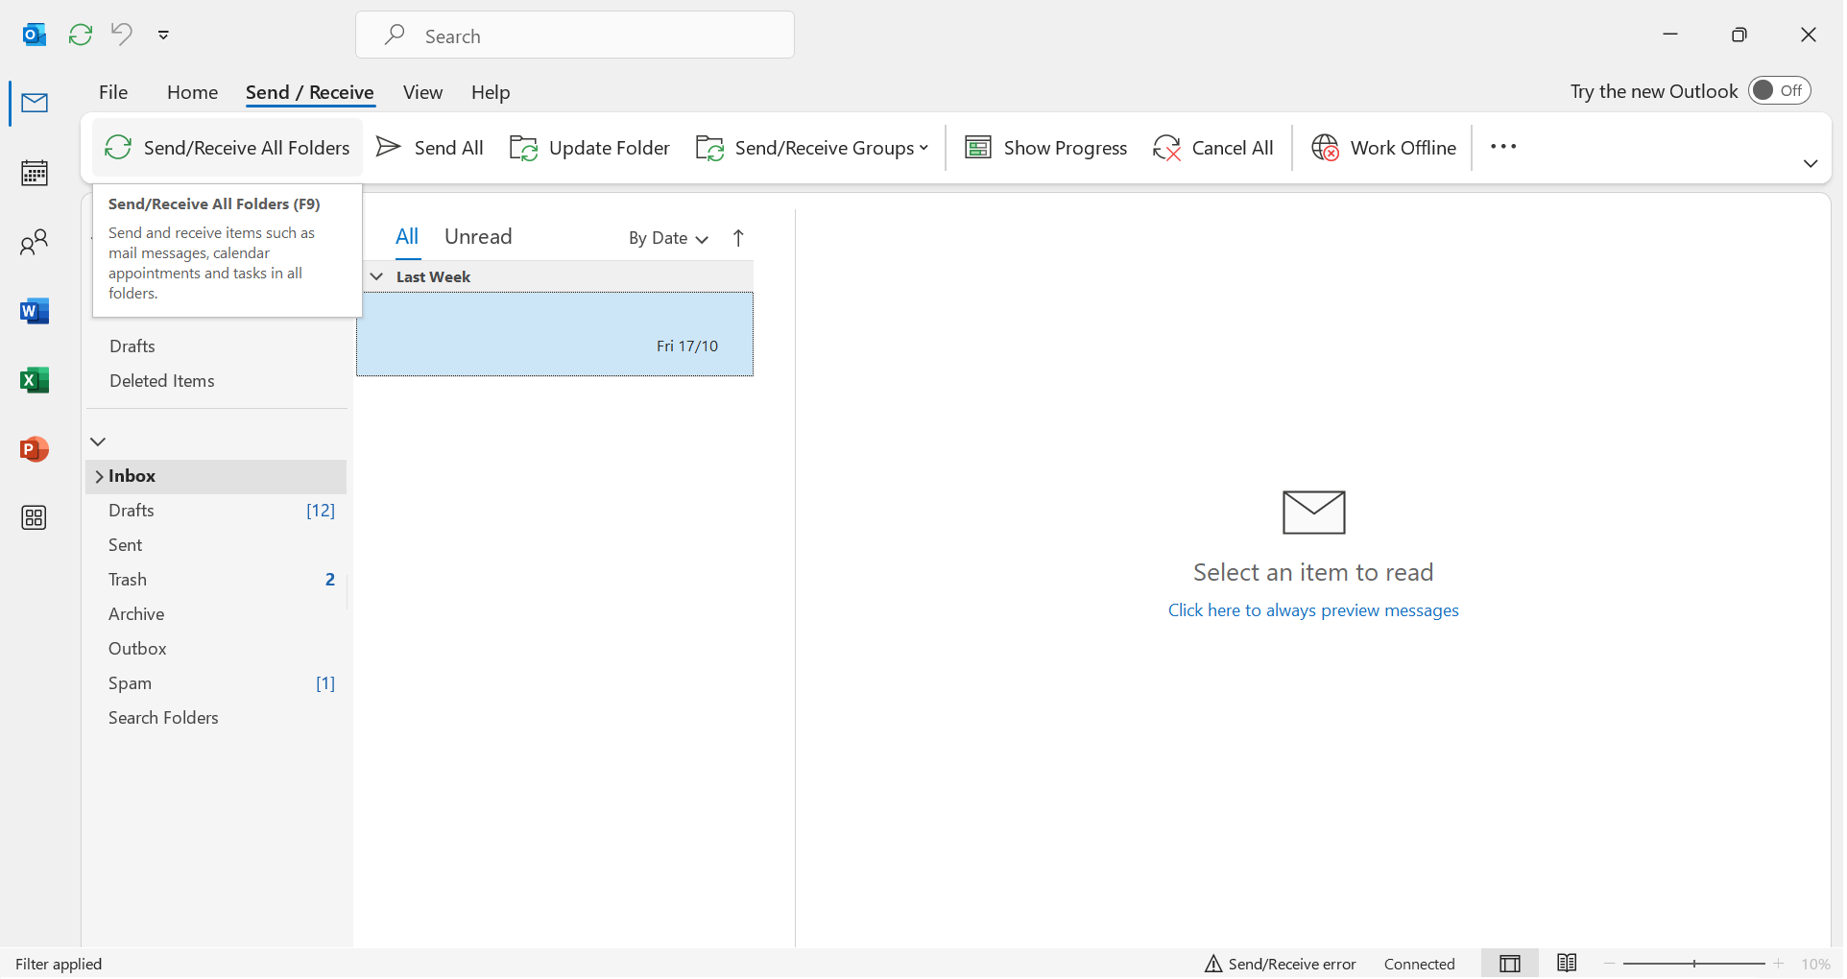Click Update Folder button
This screenshot has width=1847, height=979.
tap(589, 148)
